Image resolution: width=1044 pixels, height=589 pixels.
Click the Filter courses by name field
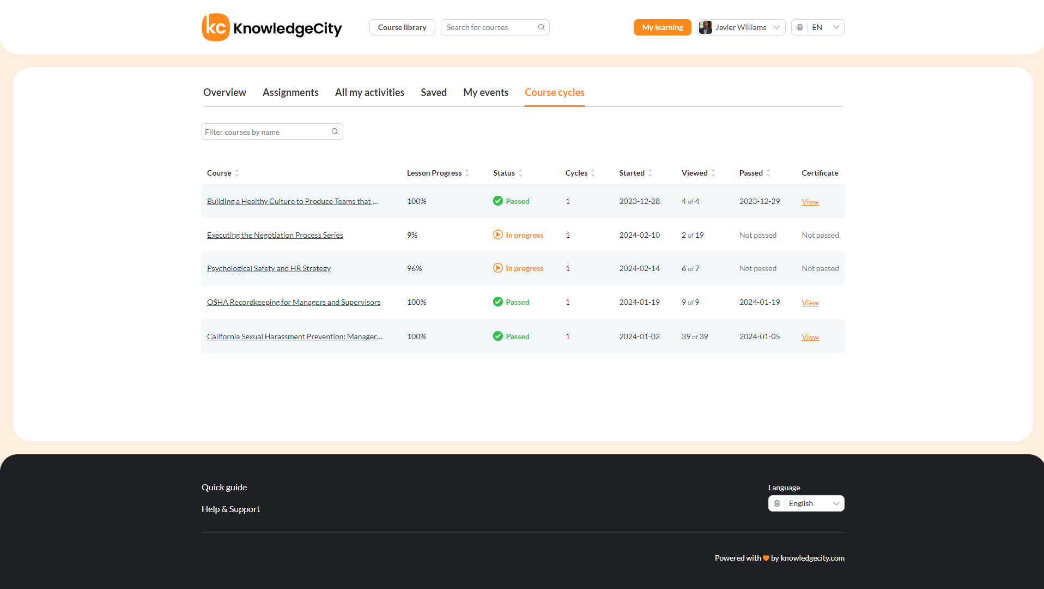267,131
